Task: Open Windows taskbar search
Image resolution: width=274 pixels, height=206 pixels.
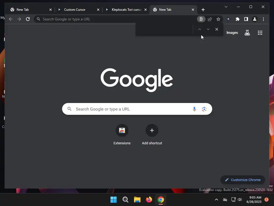Action: pos(125,200)
